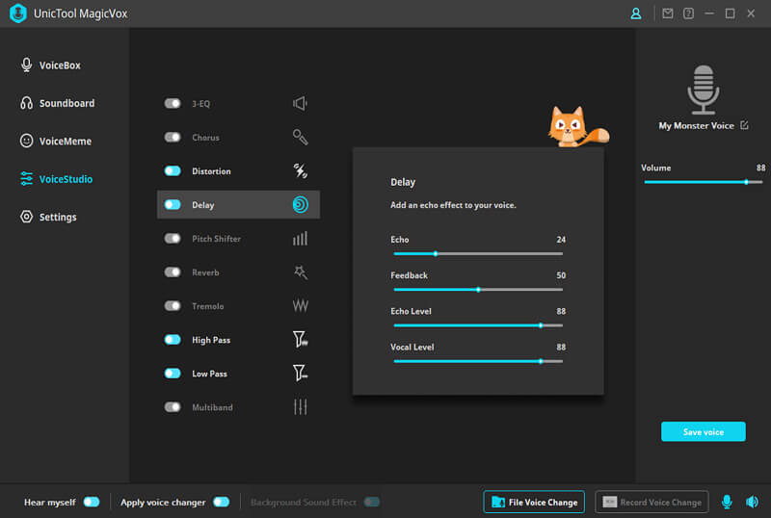Select the 3-EQ effect label

tap(200, 104)
